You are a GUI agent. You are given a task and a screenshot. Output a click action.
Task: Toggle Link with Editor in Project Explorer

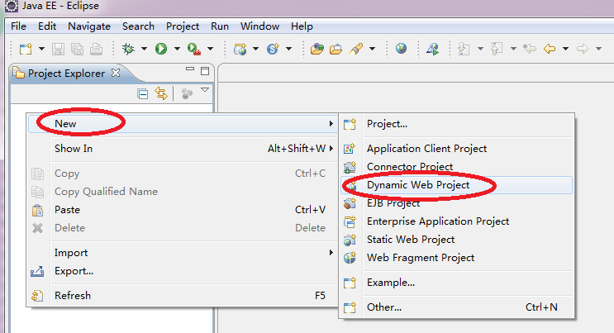click(x=161, y=93)
